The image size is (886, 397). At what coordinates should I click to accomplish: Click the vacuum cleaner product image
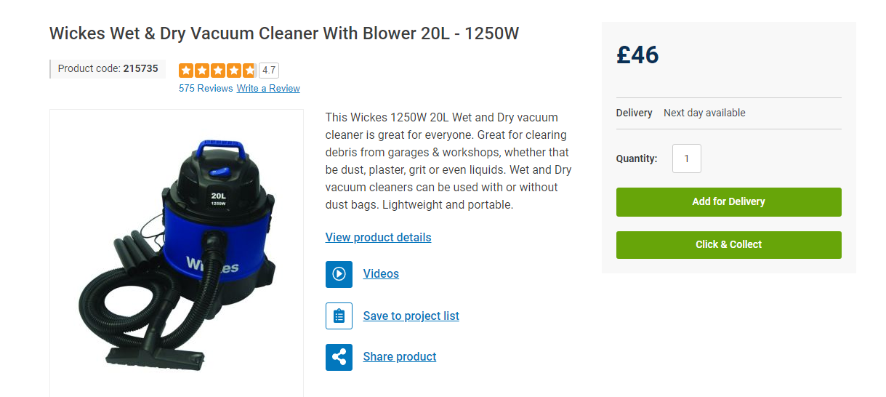coord(177,254)
